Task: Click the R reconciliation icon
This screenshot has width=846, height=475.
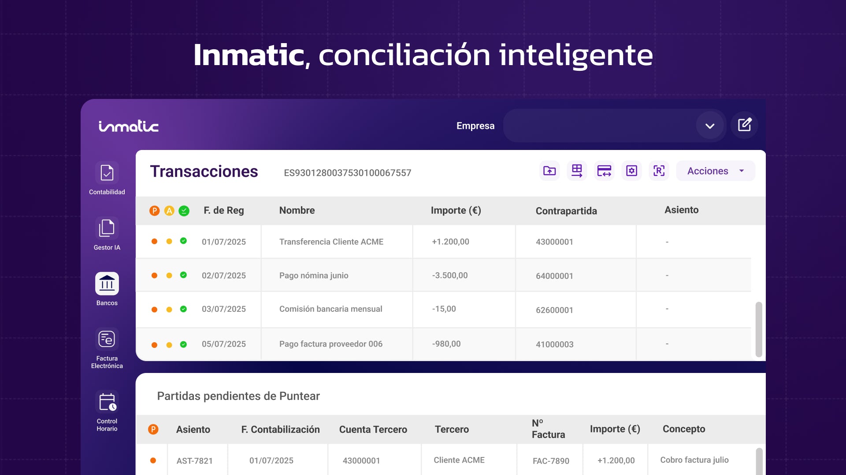Action: 659,171
